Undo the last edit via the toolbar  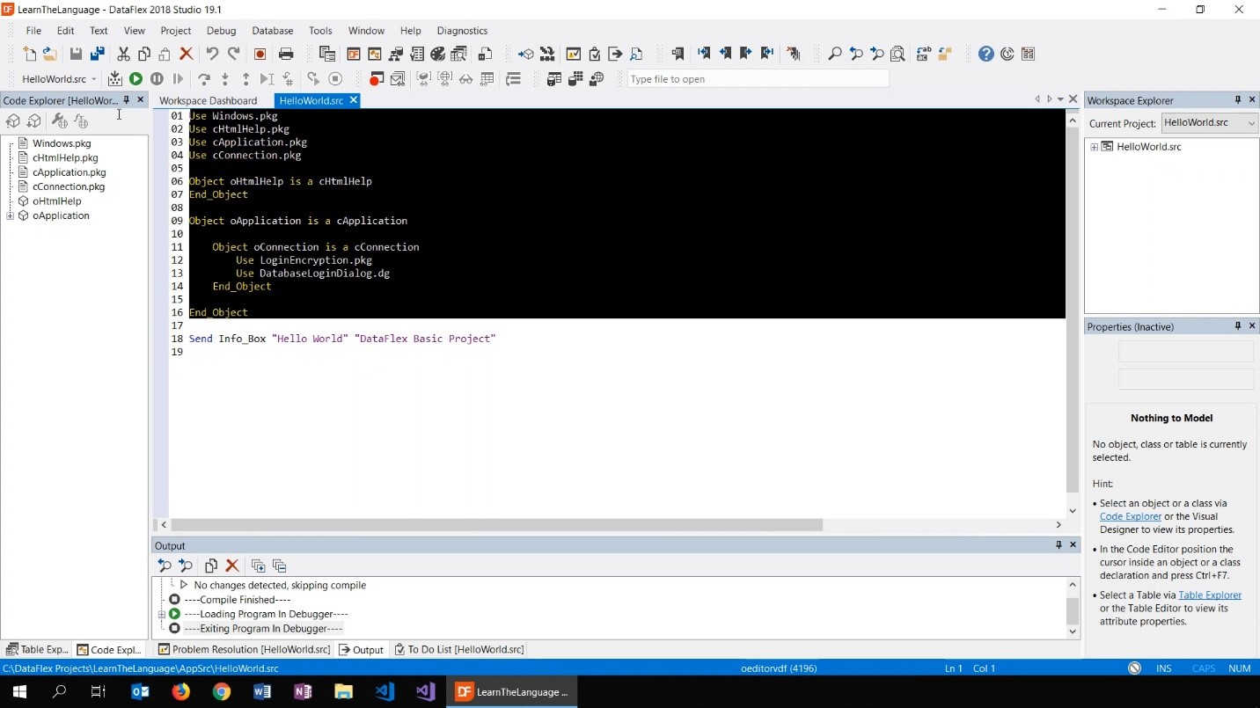212,55
